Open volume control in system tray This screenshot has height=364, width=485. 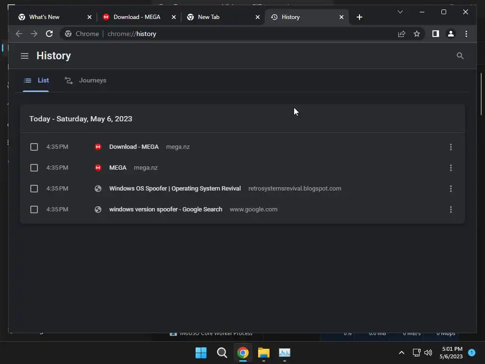pos(428,353)
